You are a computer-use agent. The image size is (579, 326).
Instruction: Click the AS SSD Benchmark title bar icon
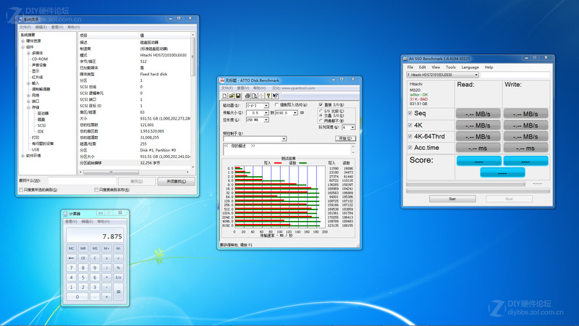click(x=405, y=59)
